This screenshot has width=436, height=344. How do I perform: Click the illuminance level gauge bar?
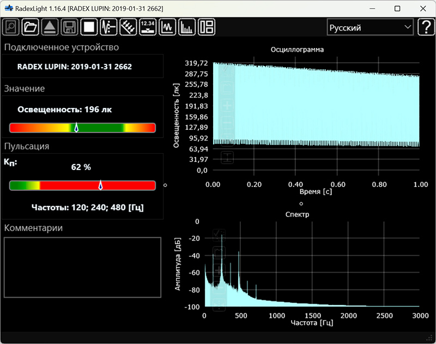tap(82, 128)
